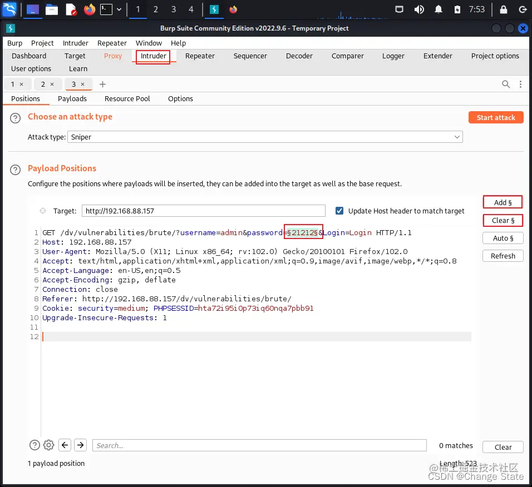
Task: Open the Sequencer tab
Action: click(250, 56)
